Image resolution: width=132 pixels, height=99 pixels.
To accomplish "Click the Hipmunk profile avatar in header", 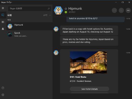I will click(58, 10).
